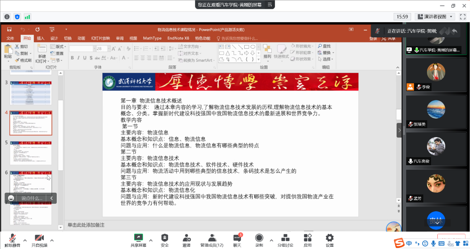Open the 幻灯片放映 ribbon tab
This screenshot has height=249, width=470.
(x=100, y=38)
